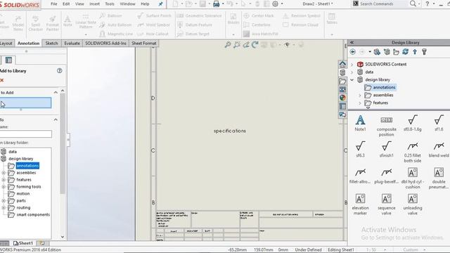Image resolution: width=450 pixels, height=253 pixels.
Task: Expand features folder in Design Library pane
Action: click(360, 103)
